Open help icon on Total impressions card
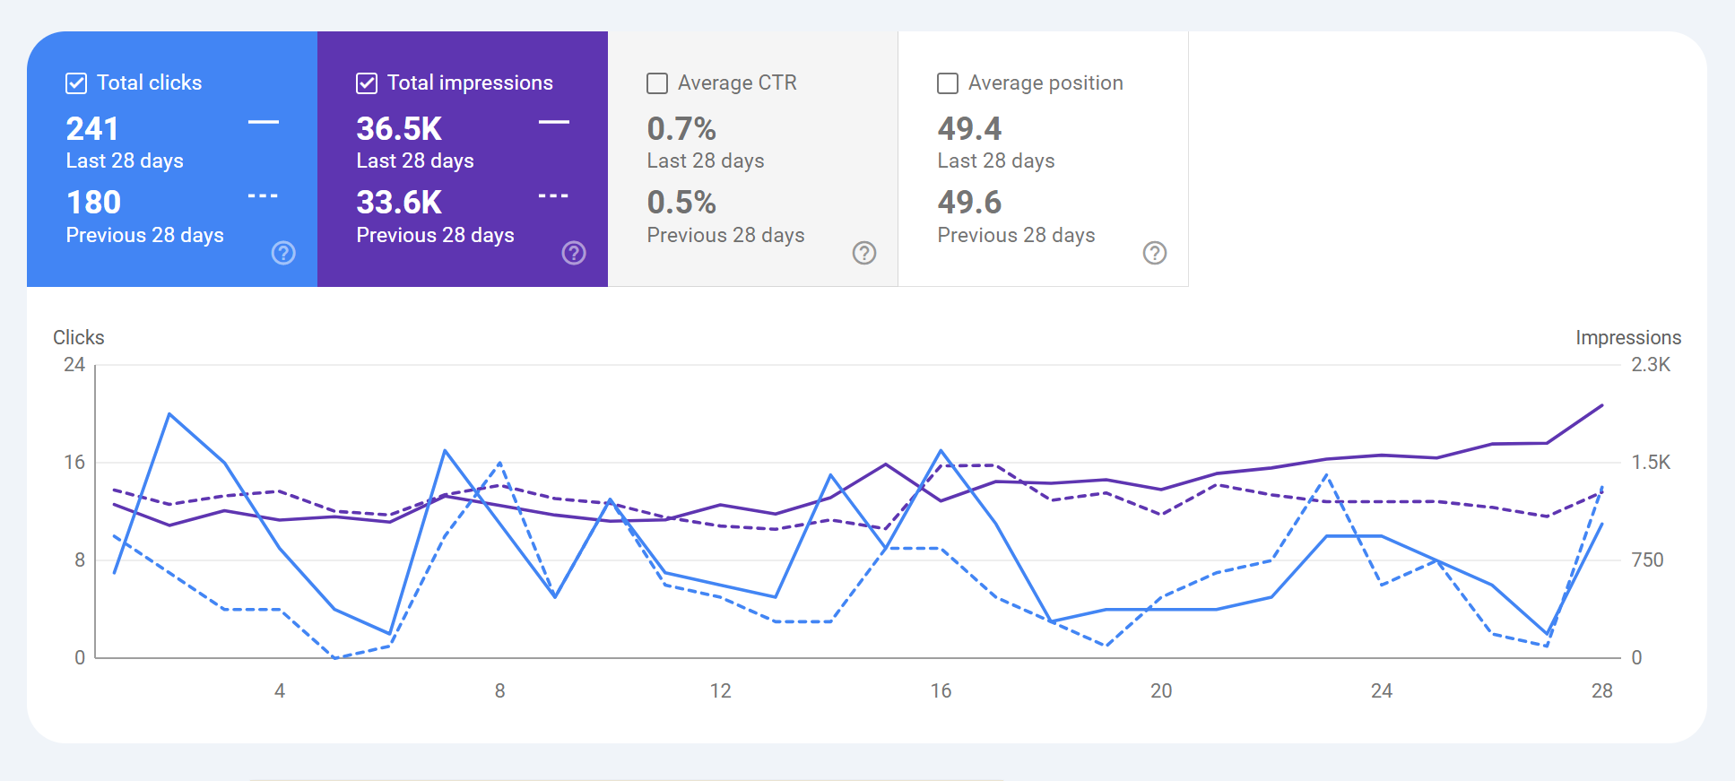The height and width of the screenshot is (781, 1735). [574, 253]
